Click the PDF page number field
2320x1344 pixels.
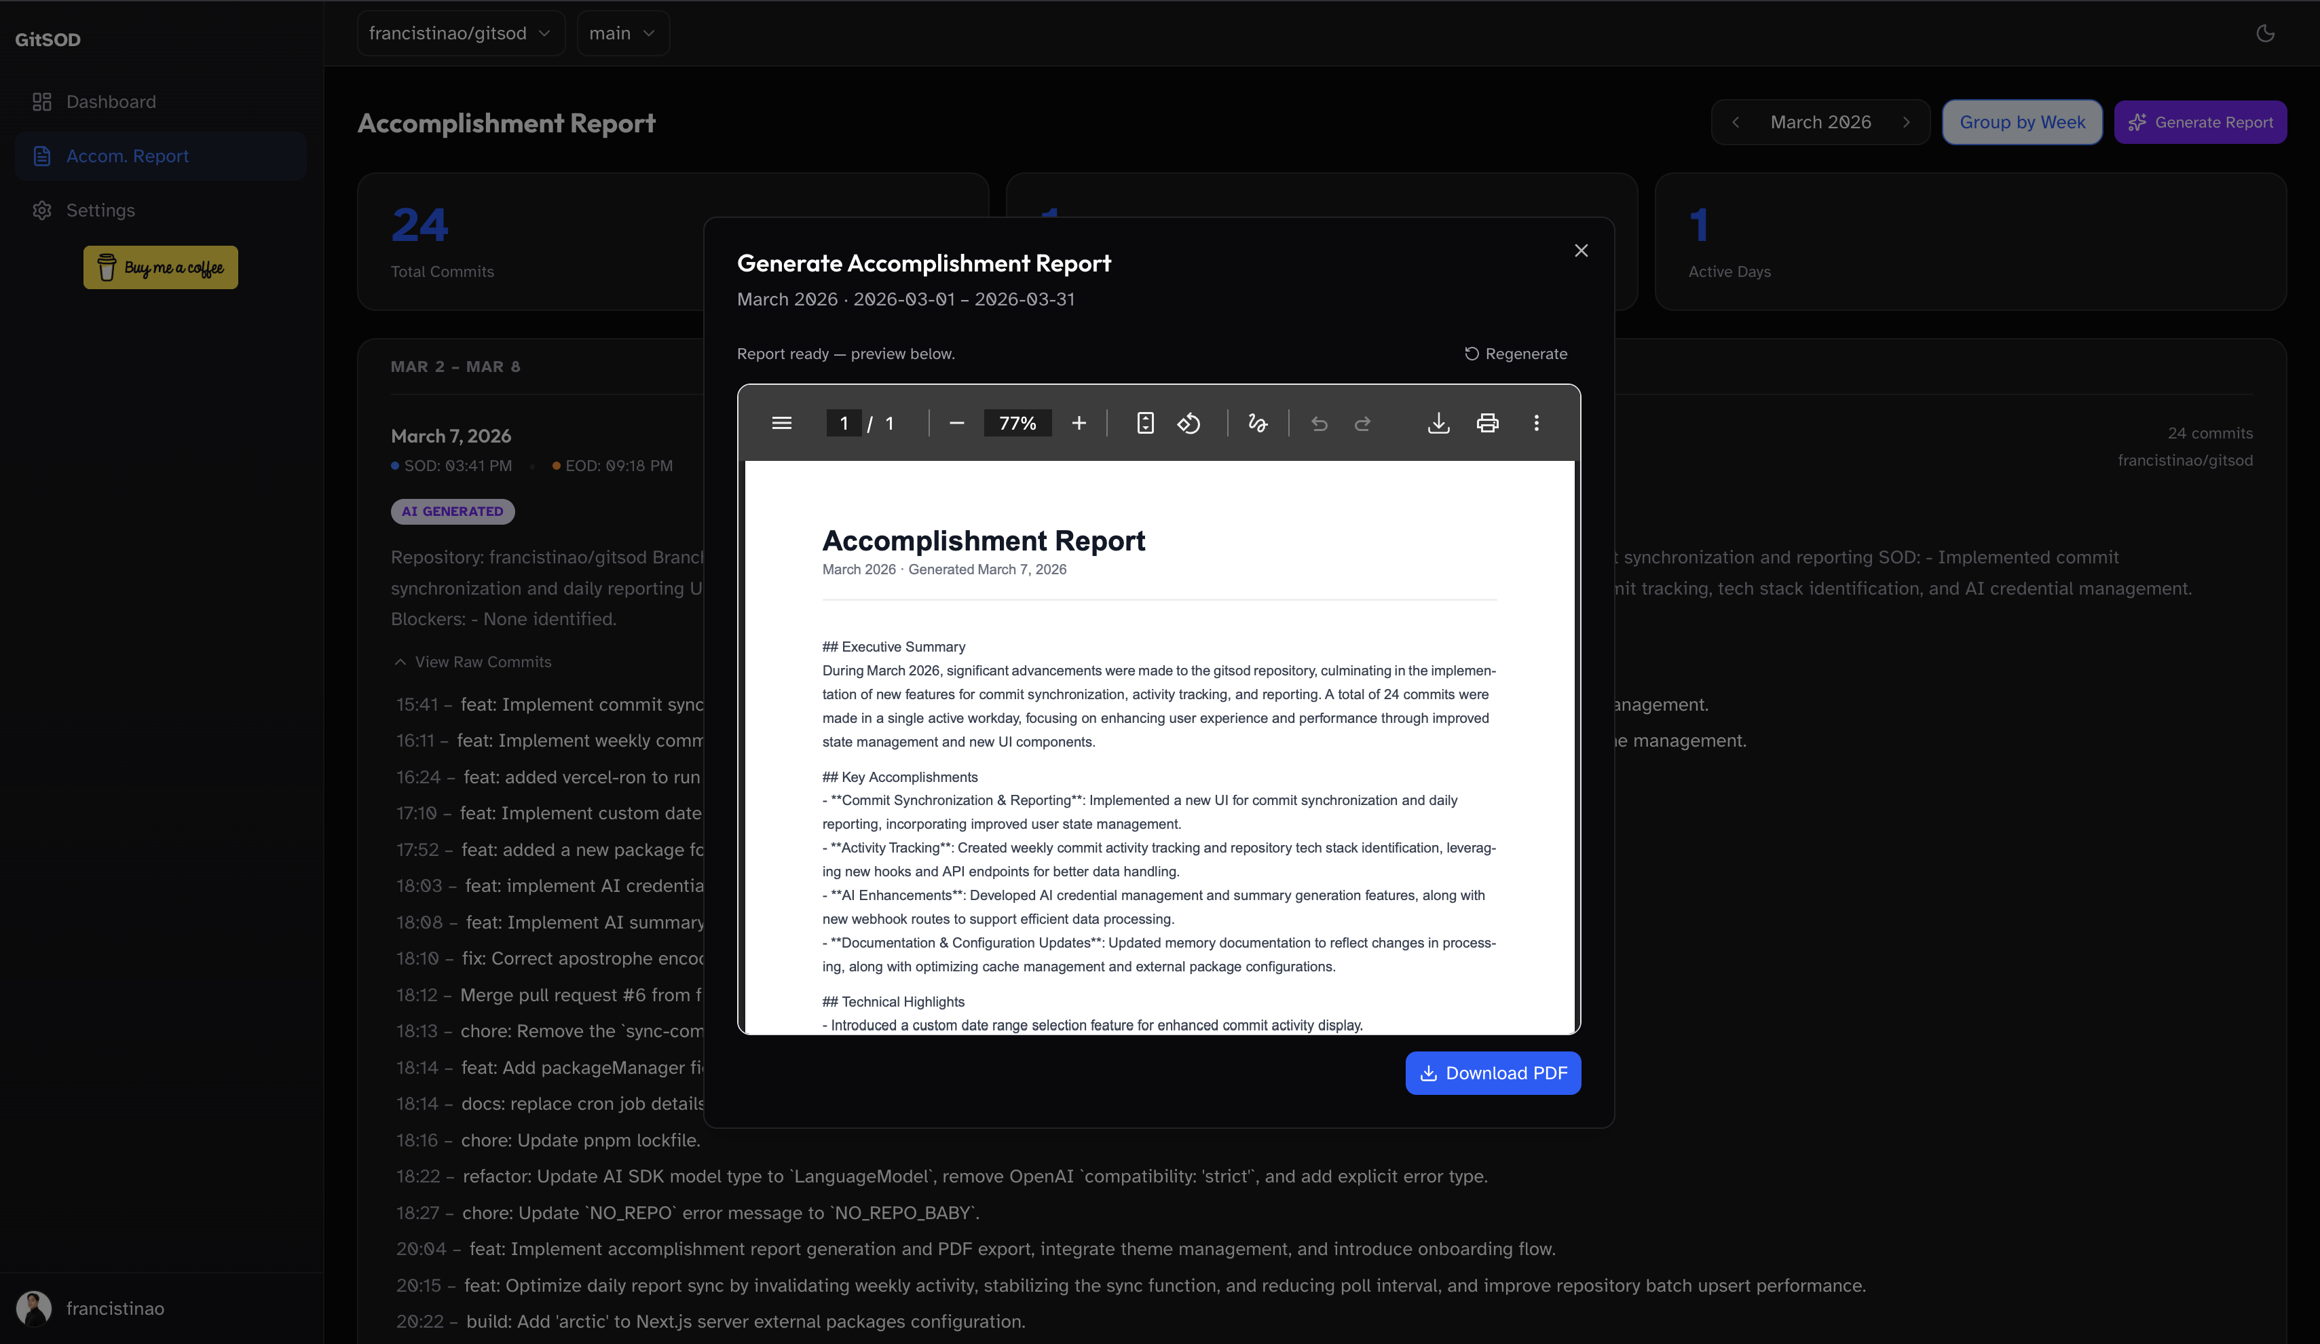[x=843, y=424]
